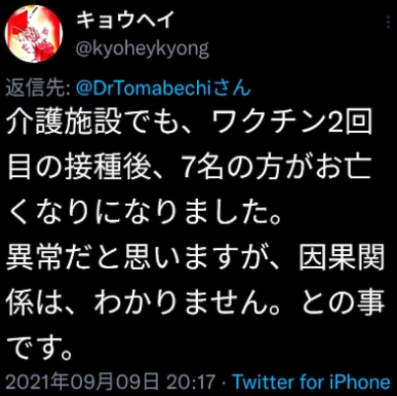Visit the @kyoheykyong handle
This screenshot has height=396, width=397.
142,50
